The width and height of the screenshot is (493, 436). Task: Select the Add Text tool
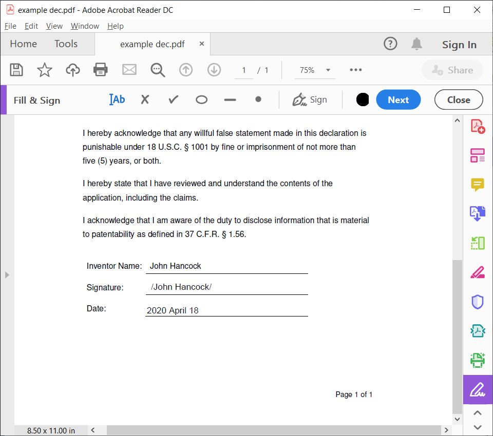coord(117,100)
